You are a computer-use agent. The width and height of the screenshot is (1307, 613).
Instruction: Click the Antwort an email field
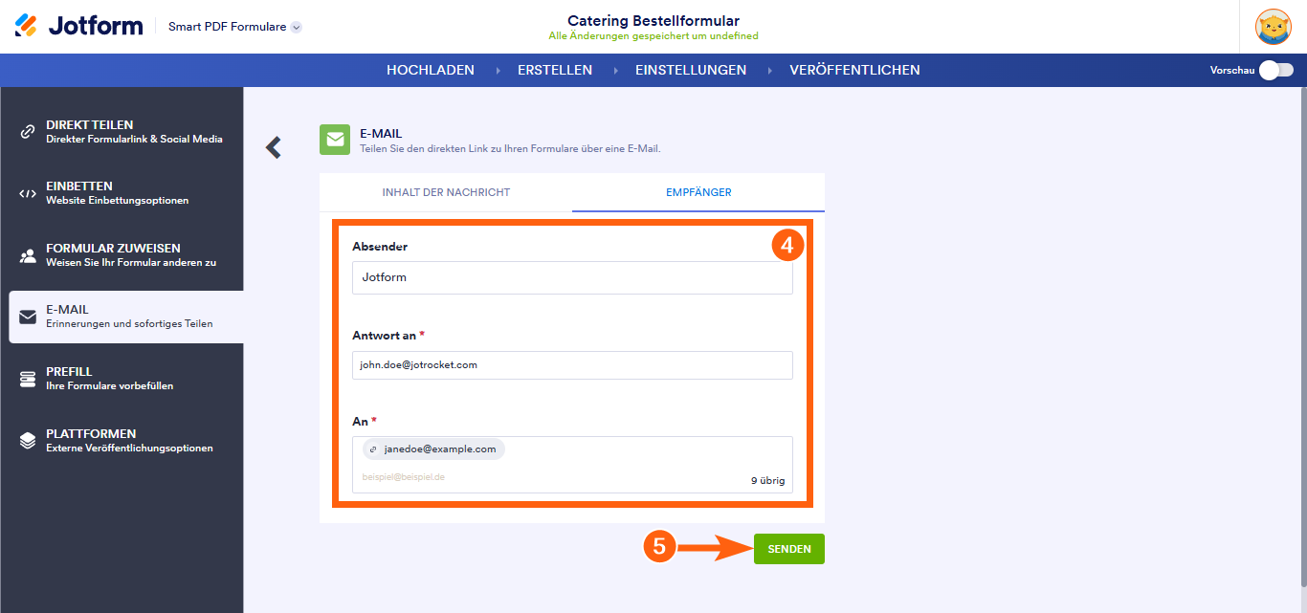tap(572, 365)
